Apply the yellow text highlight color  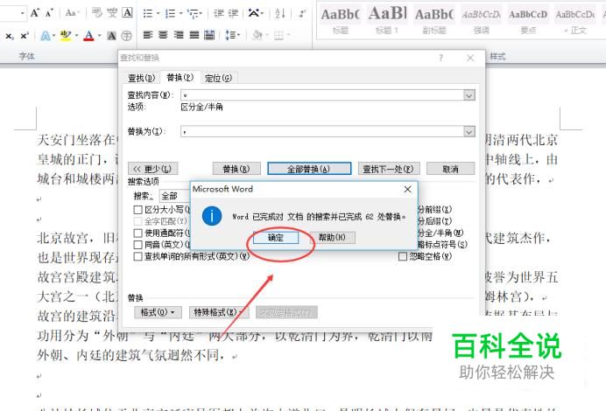pyautogui.click(x=66, y=36)
